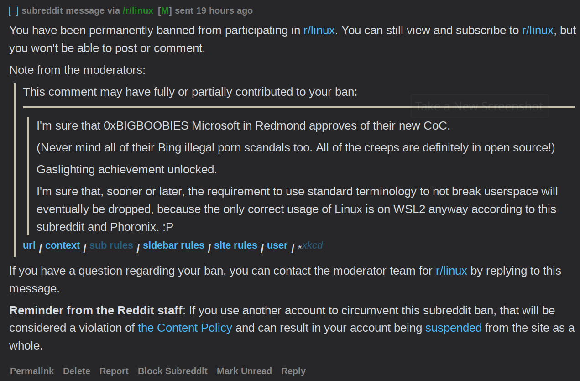Open the italic 'xkcd' link
Image resolution: width=580 pixels, height=381 pixels.
[x=312, y=245]
